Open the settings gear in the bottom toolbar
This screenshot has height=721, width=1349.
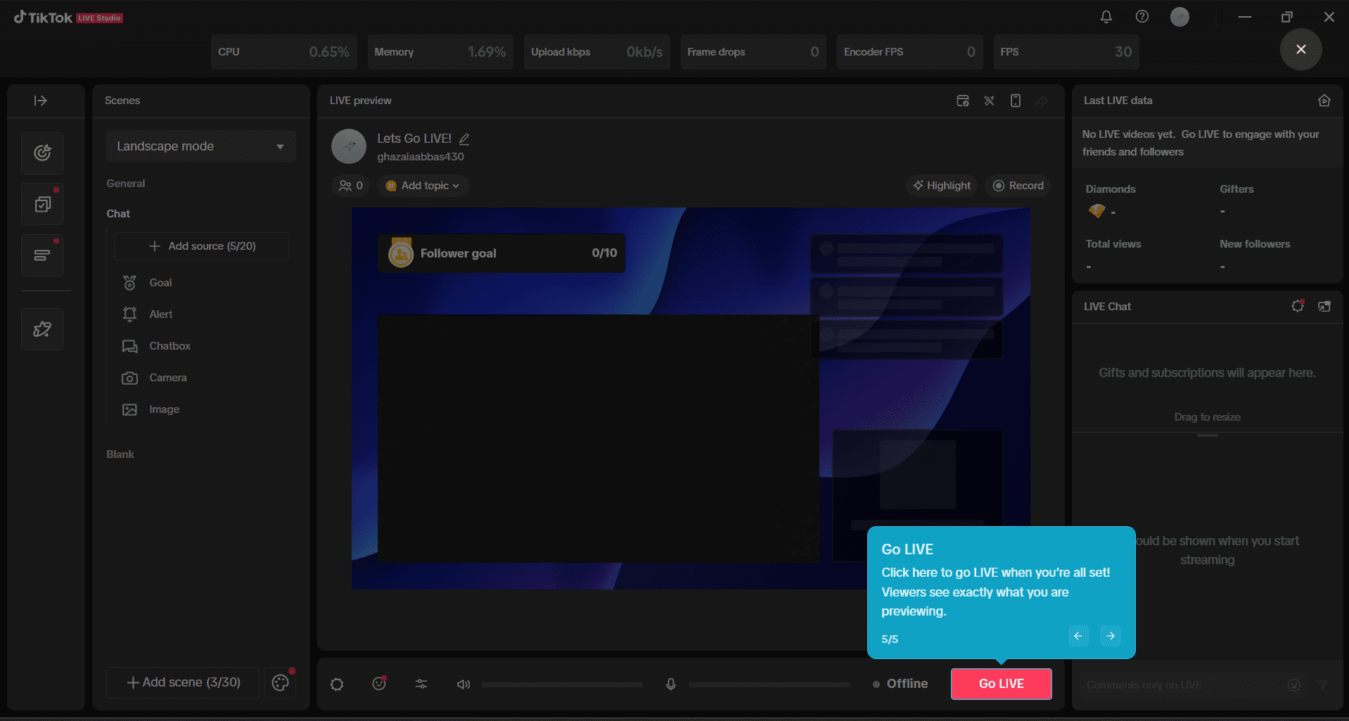pyautogui.click(x=336, y=684)
